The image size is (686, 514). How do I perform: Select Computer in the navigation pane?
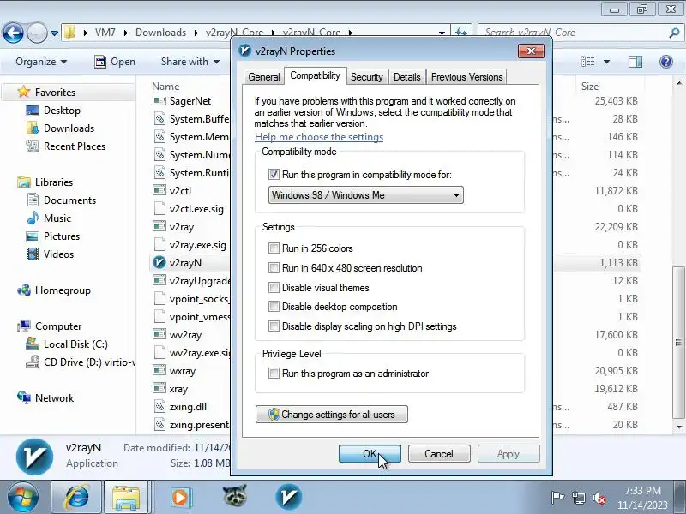point(58,326)
